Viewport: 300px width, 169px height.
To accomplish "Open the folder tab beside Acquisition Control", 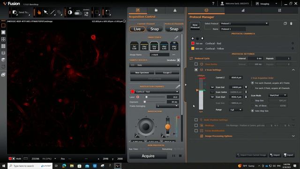I will click(156, 10).
